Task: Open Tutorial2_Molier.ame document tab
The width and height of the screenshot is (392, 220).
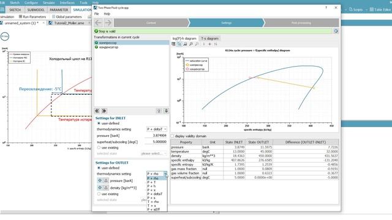Action: click(x=69, y=23)
